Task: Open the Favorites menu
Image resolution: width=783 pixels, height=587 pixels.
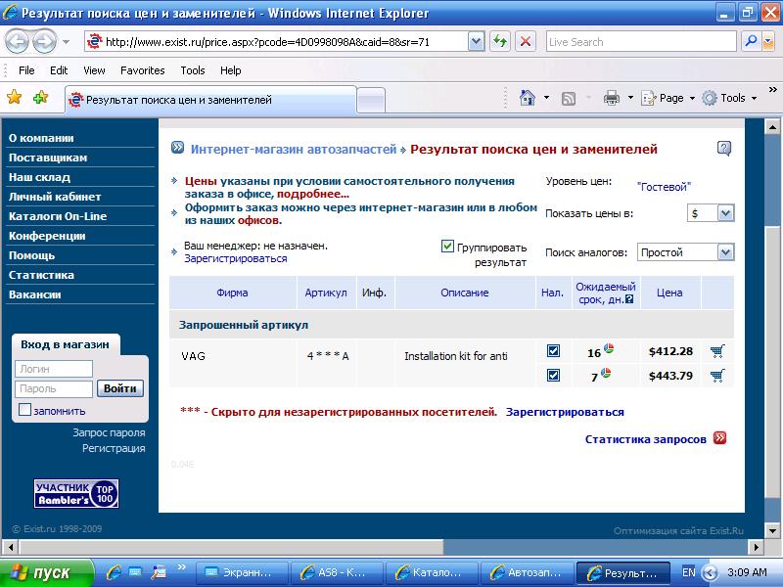Action: point(142,70)
